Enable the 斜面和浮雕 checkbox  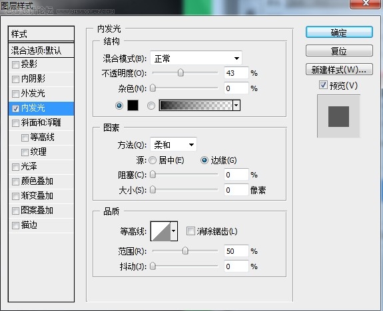pyautogui.click(x=15, y=123)
